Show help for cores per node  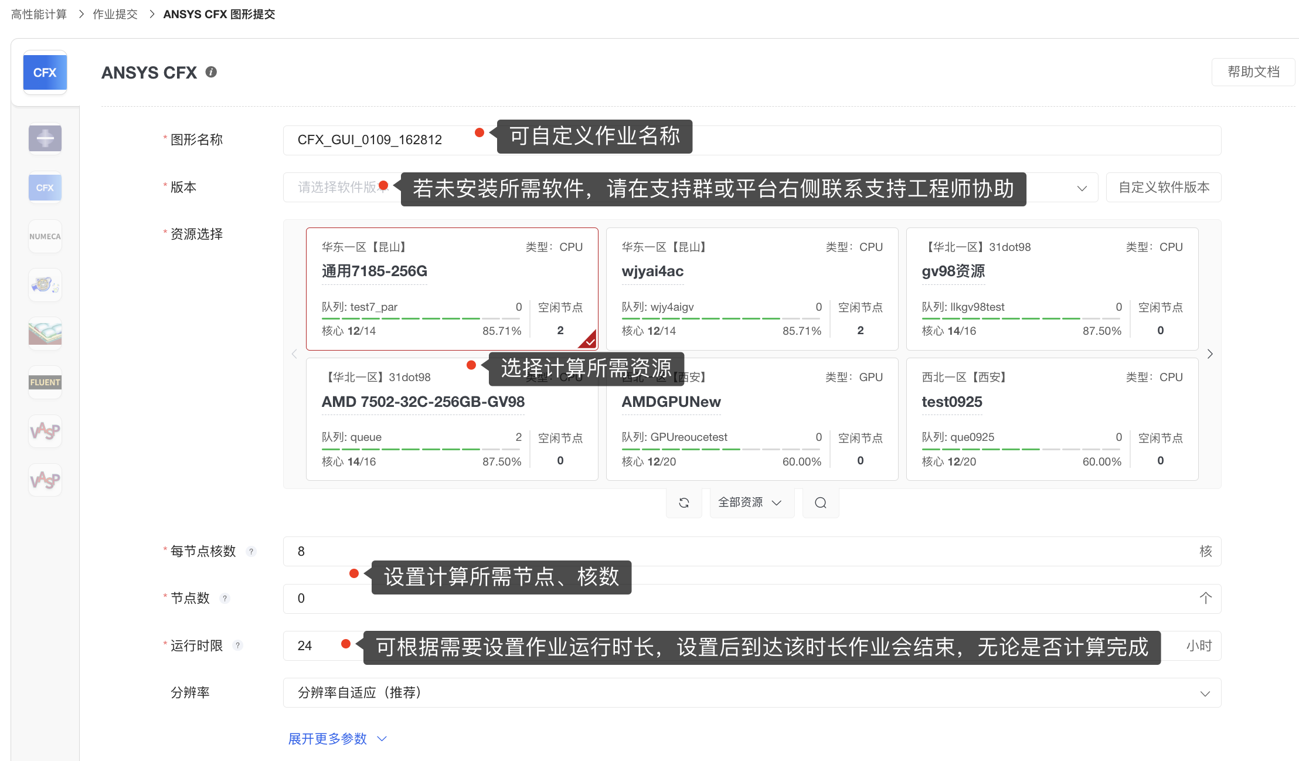point(251,551)
